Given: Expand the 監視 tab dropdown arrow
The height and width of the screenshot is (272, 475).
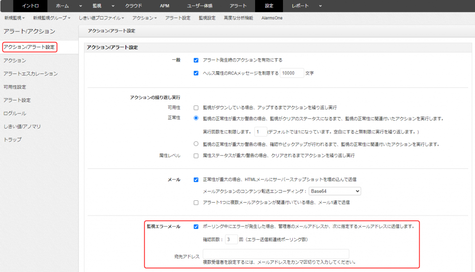Looking at the screenshot, I should pyautogui.click(x=113, y=6).
